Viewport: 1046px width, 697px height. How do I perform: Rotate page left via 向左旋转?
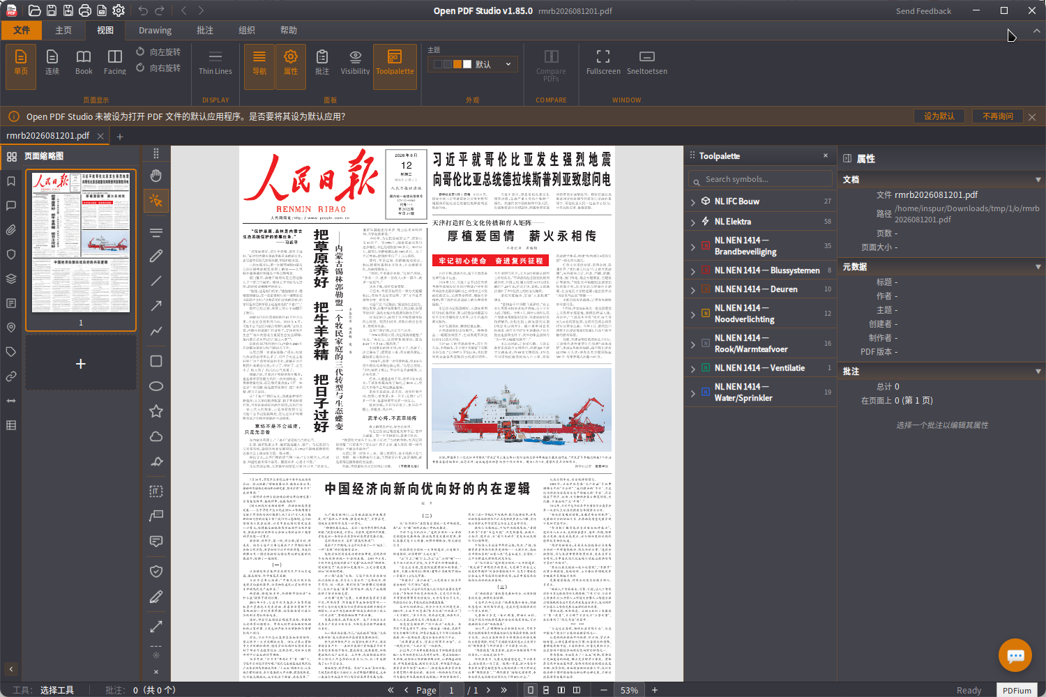(x=158, y=52)
